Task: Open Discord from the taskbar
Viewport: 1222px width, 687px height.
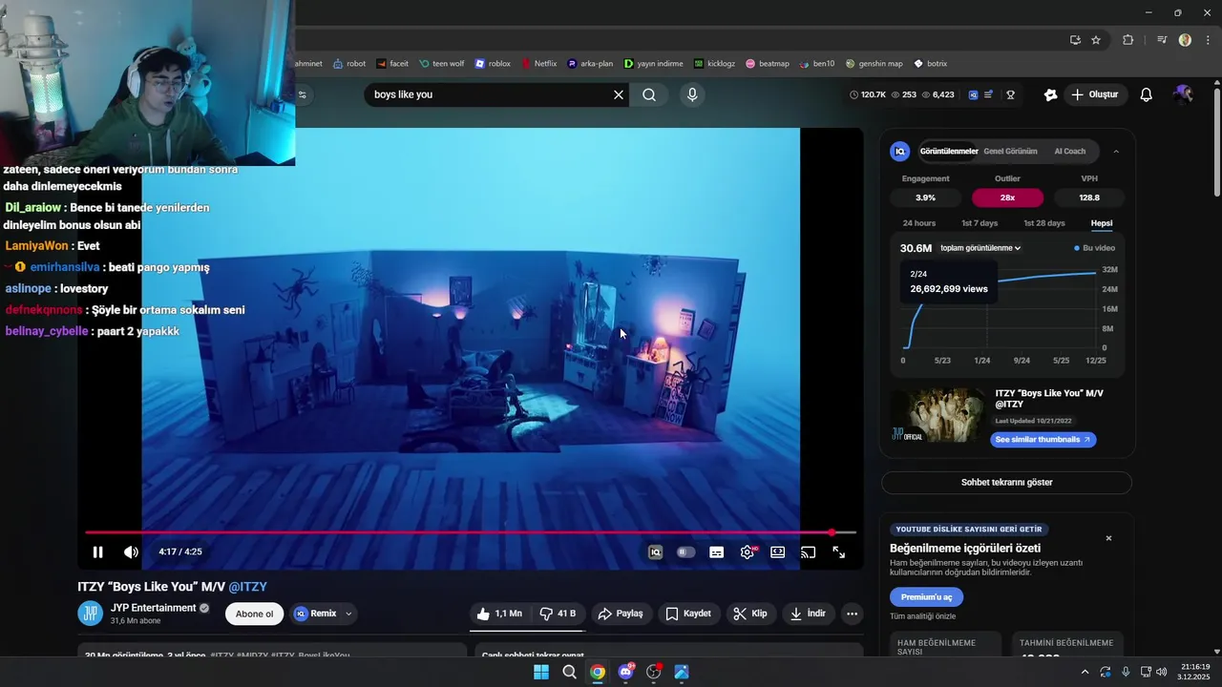Action: coord(626,672)
